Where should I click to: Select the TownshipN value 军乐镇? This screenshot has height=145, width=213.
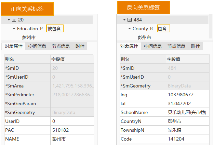click(x=174, y=130)
